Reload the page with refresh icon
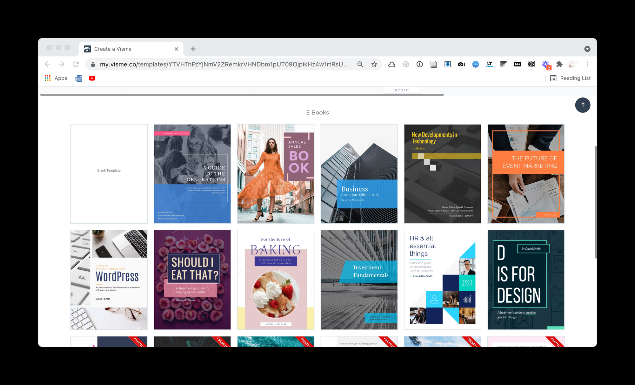Screen dimensions: 635x385 76,64
